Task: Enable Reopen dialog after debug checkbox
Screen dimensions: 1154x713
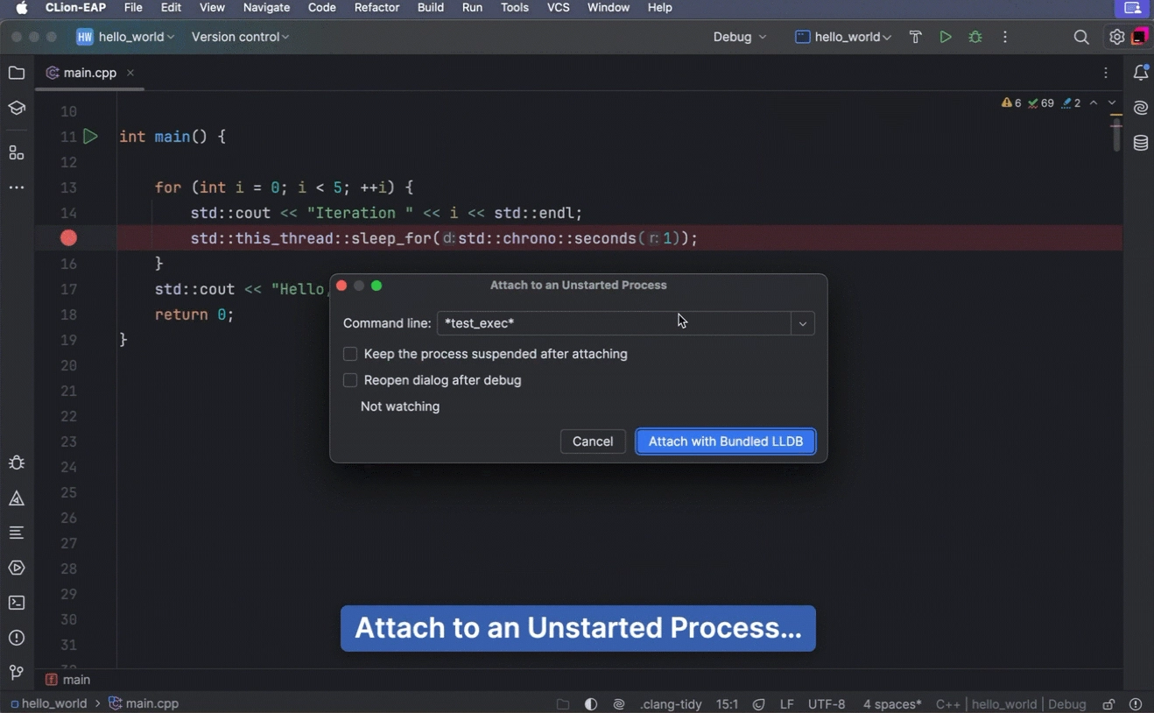Action: tap(350, 380)
